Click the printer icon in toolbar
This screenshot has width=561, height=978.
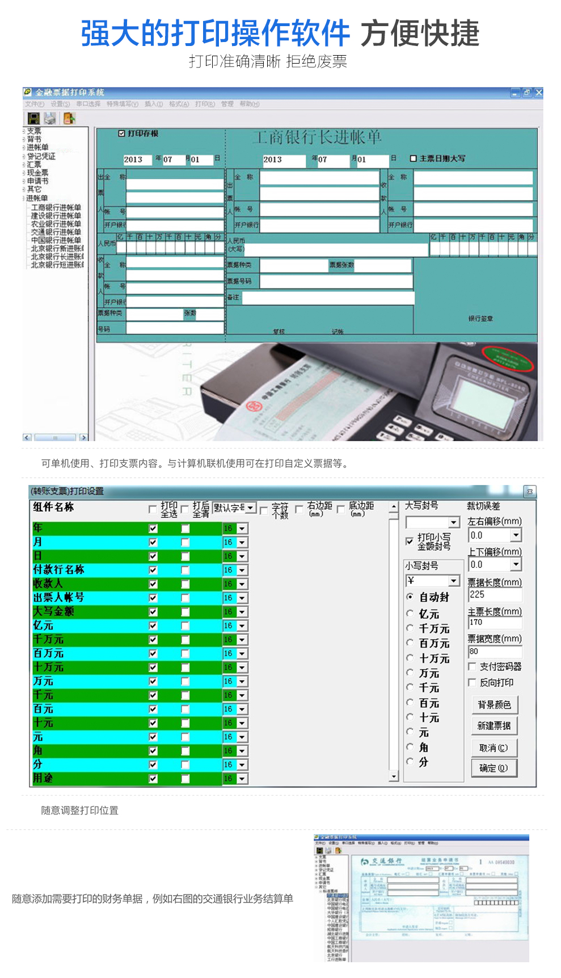pos(50,118)
